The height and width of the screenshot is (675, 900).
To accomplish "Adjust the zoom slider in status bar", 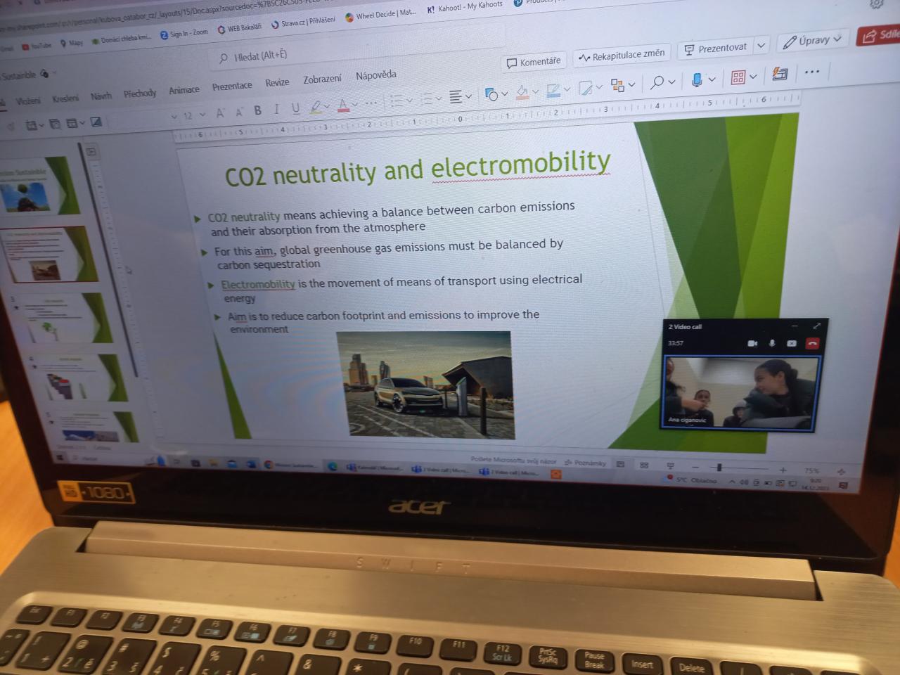I will coord(719,468).
